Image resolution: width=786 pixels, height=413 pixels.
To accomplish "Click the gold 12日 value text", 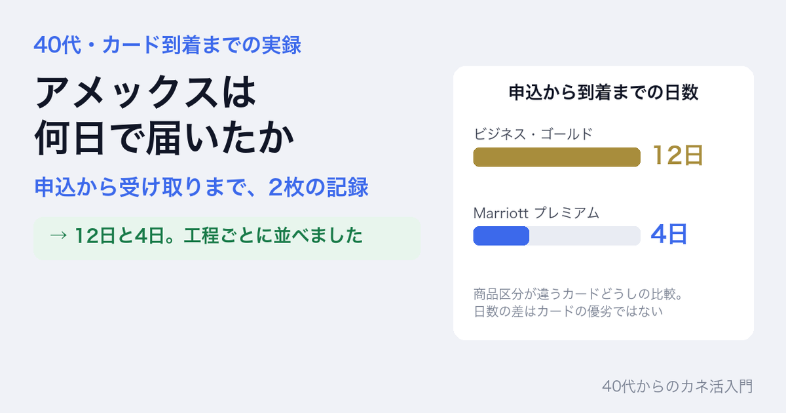I will tap(677, 156).
